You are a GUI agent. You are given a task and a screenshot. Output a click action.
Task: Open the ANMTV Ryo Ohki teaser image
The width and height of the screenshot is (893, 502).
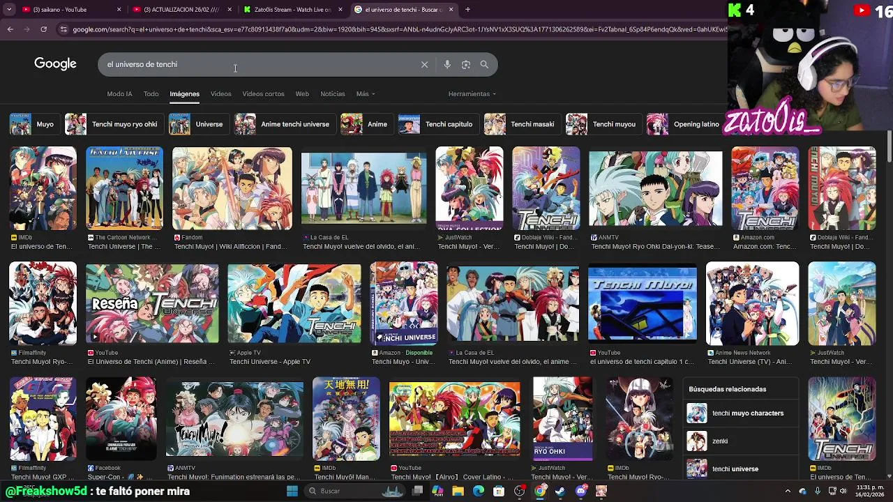(656, 188)
